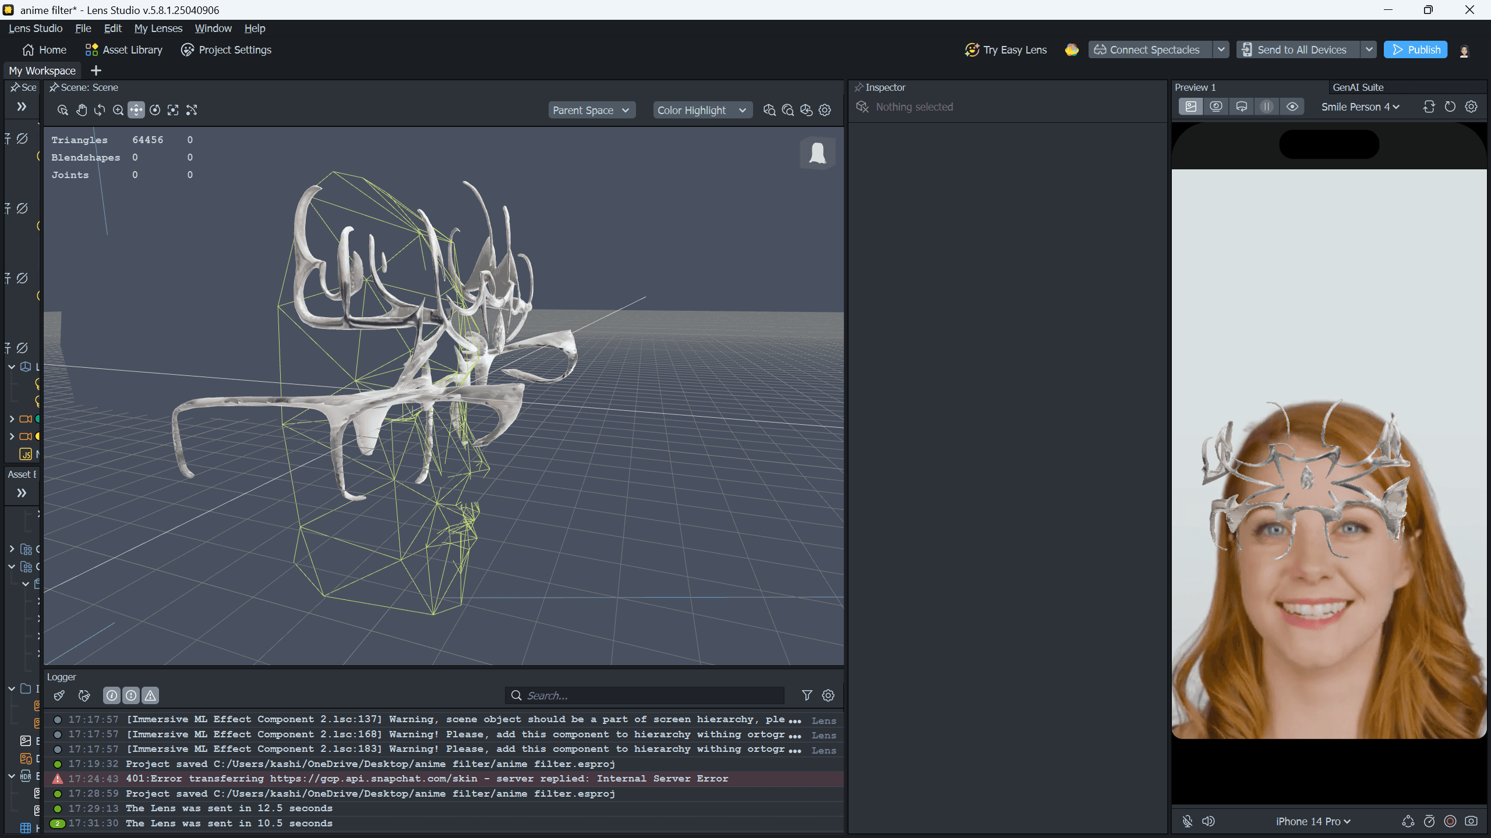Open the Color Highlight dropdown
1491x838 pixels.
tap(702, 110)
